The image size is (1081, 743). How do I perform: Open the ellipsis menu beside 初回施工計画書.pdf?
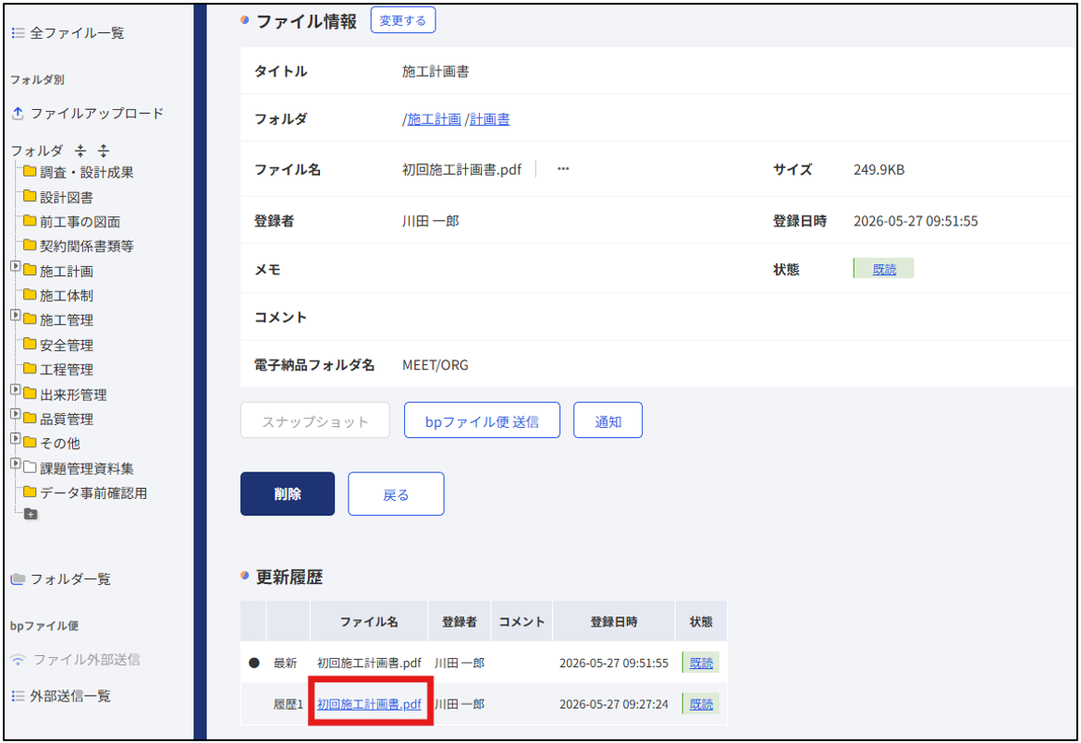563,169
